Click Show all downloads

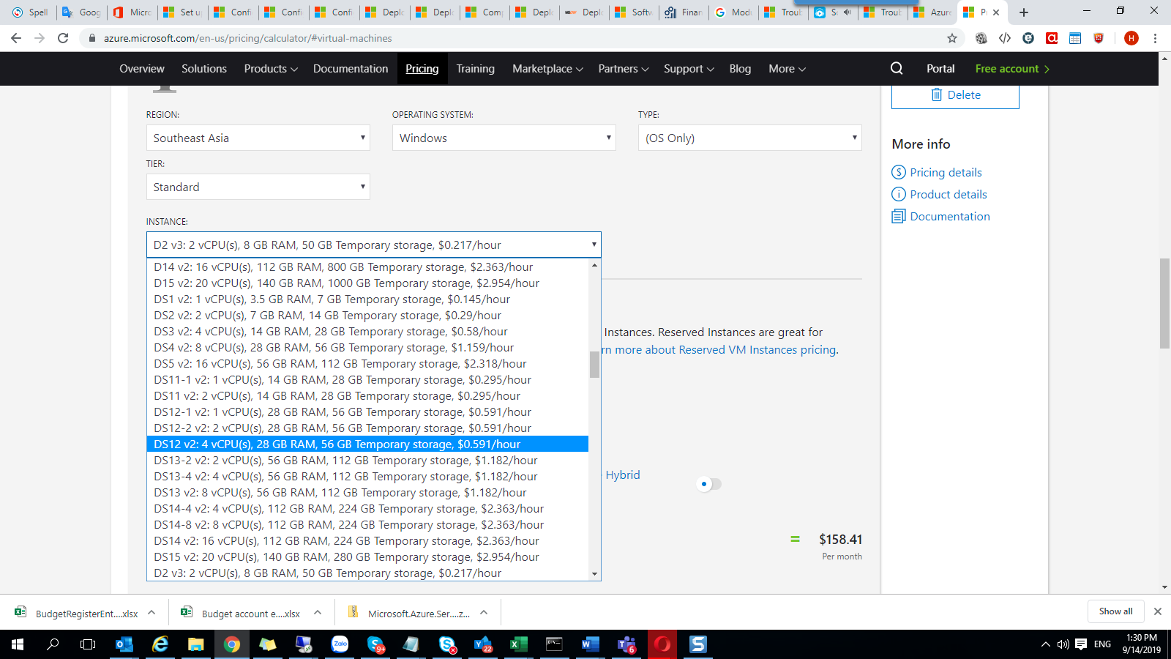click(1115, 611)
